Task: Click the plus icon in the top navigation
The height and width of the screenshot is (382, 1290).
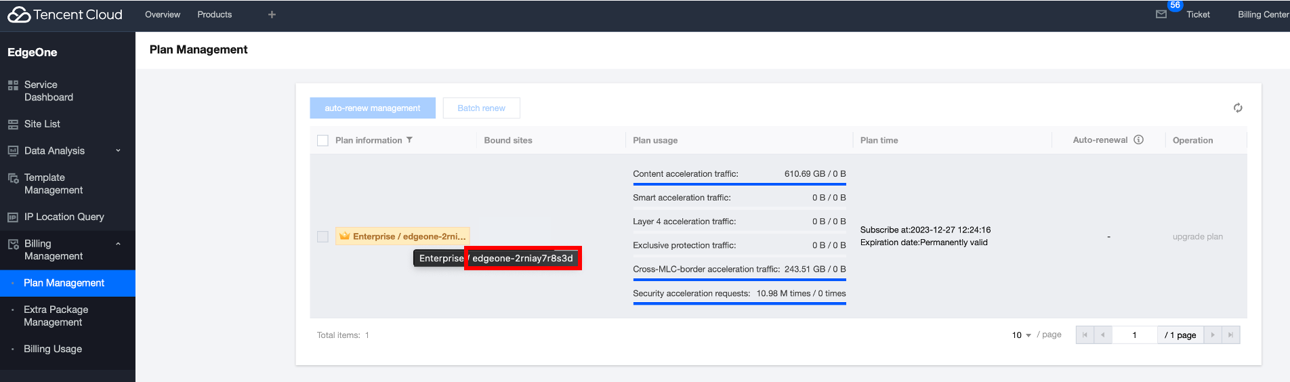Action: (272, 14)
